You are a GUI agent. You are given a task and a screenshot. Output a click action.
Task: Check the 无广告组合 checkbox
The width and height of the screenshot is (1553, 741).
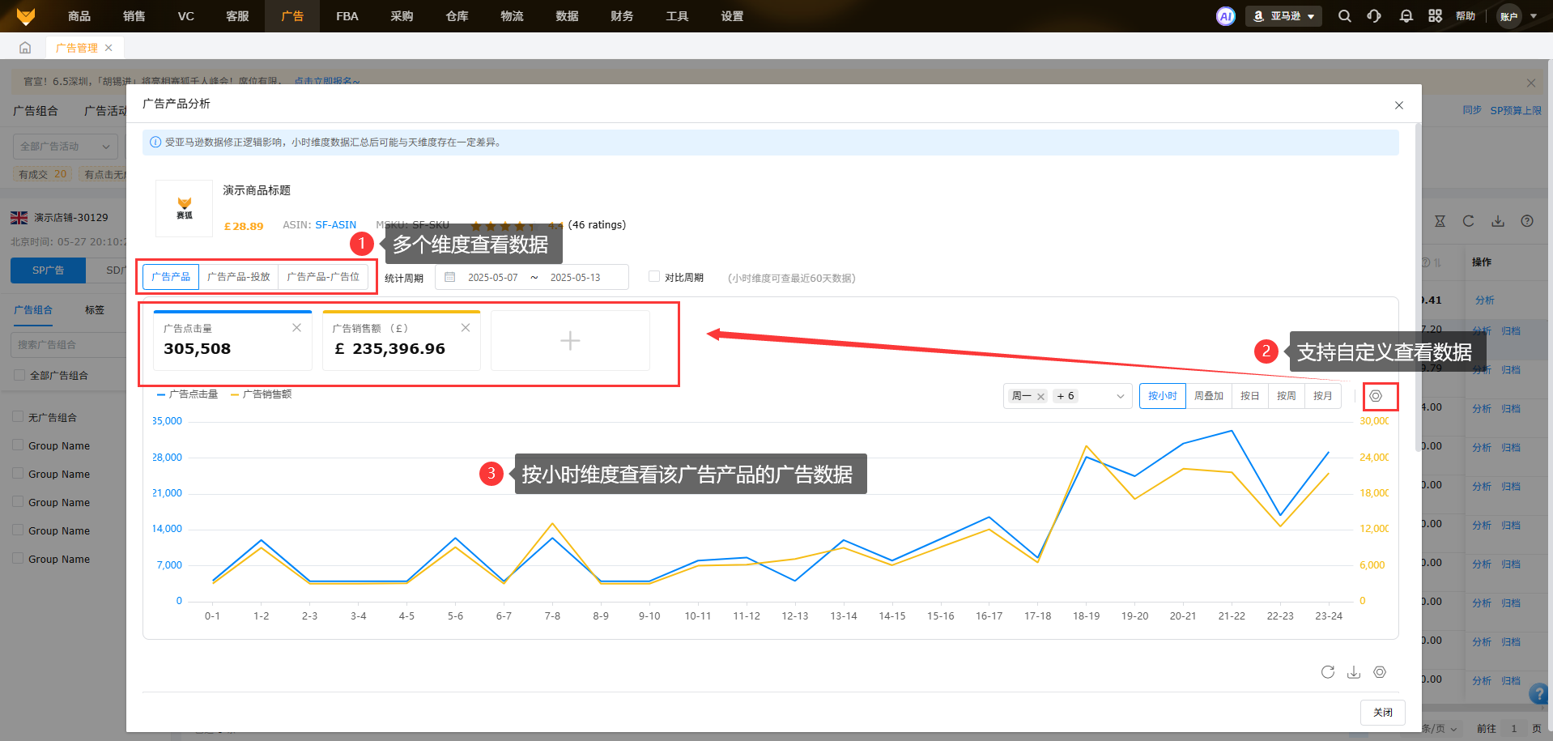point(18,417)
